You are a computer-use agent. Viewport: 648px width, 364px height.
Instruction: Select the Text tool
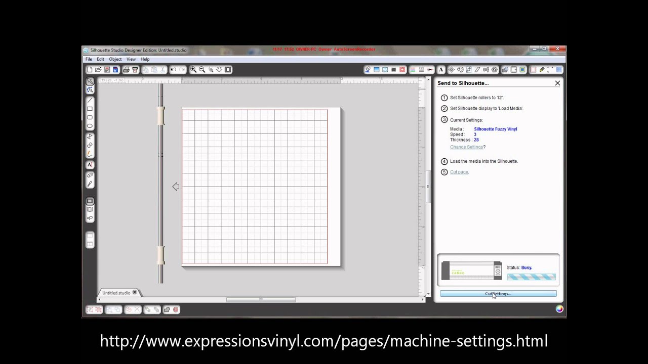point(90,165)
